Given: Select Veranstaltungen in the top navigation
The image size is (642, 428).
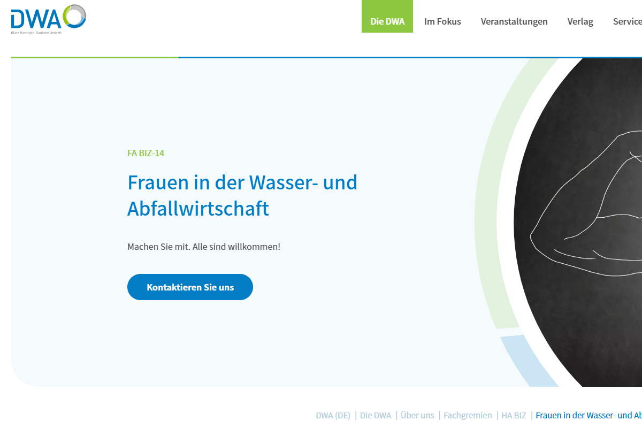Looking at the screenshot, I should tap(514, 21).
